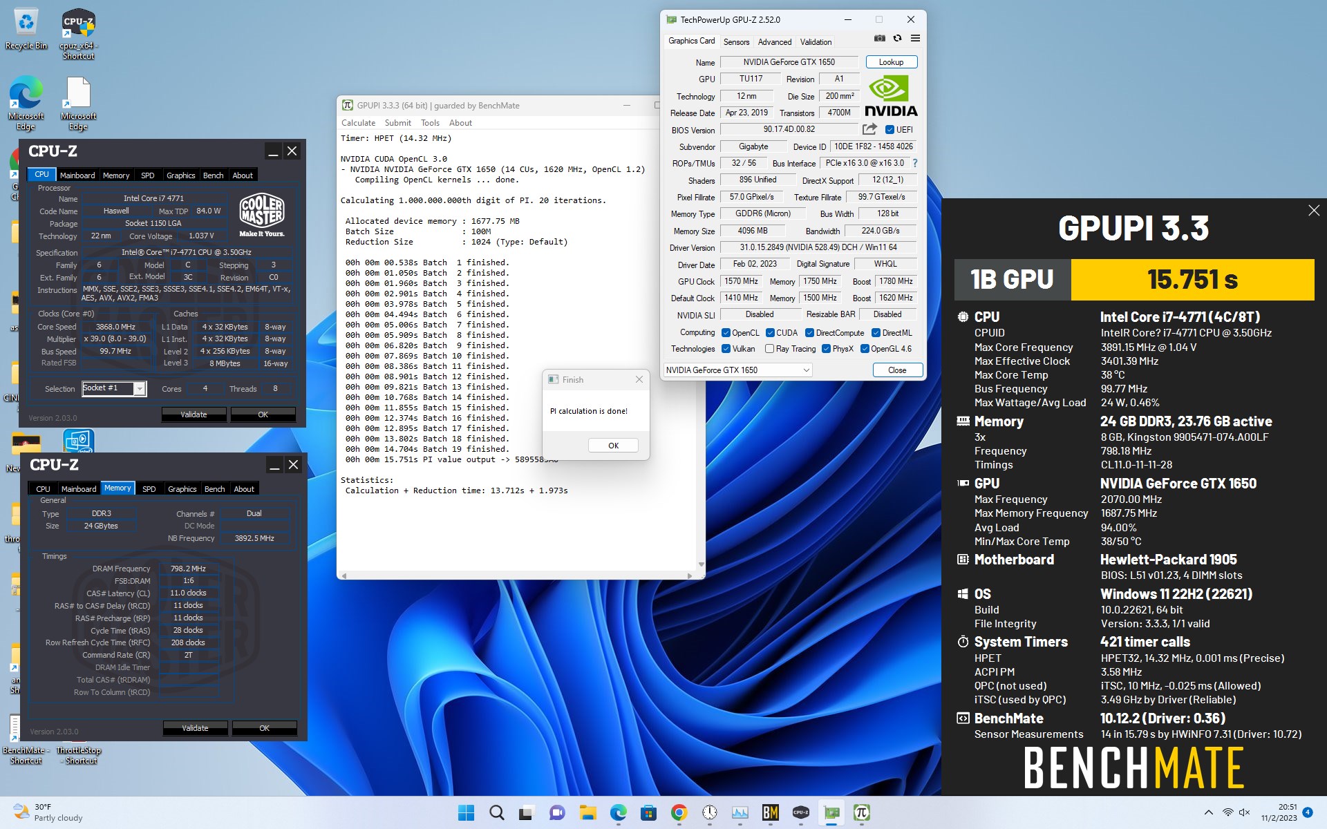Click GPUPI vertical scrollbar down arrow
This screenshot has height=829, width=1327.
701,564
